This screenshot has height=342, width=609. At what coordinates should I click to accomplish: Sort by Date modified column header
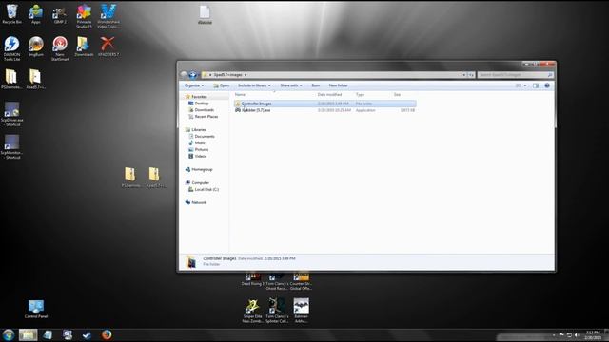coord(329,95)
